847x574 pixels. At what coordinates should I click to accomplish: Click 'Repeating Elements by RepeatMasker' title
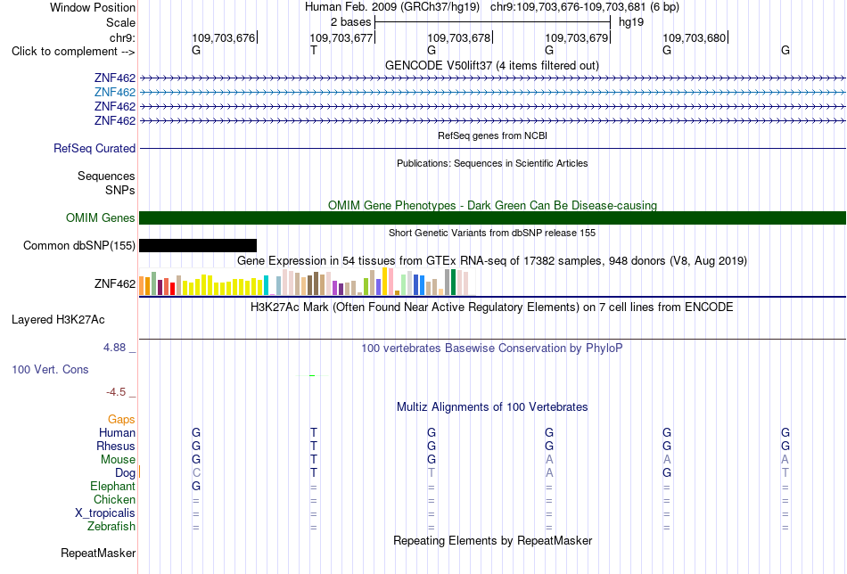492,540
